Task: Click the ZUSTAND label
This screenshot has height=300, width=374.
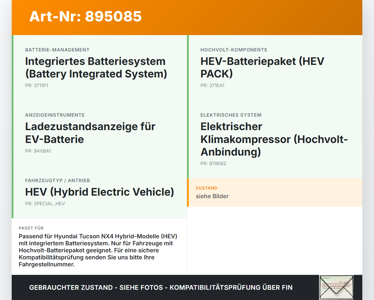Action: click(207, 188)
